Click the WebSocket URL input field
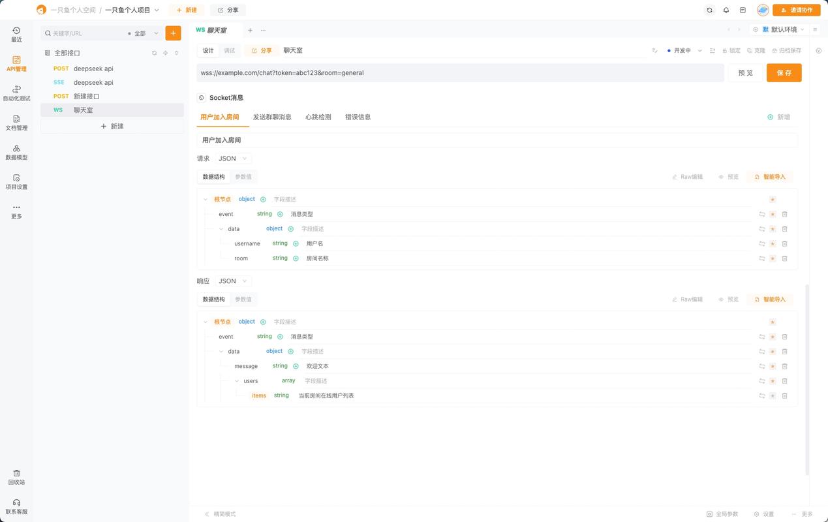This screenshot has width=828, height=522. point(460,72)
